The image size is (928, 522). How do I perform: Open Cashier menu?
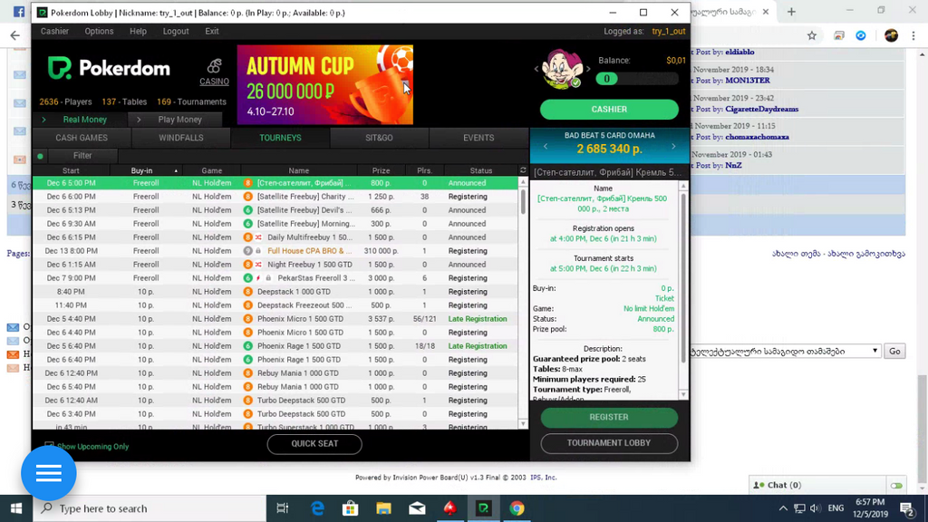54,32
